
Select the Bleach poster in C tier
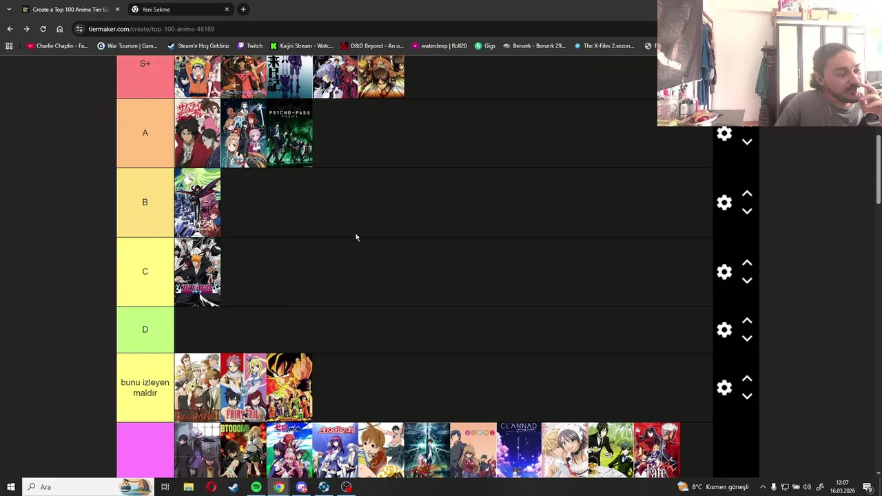197,272
